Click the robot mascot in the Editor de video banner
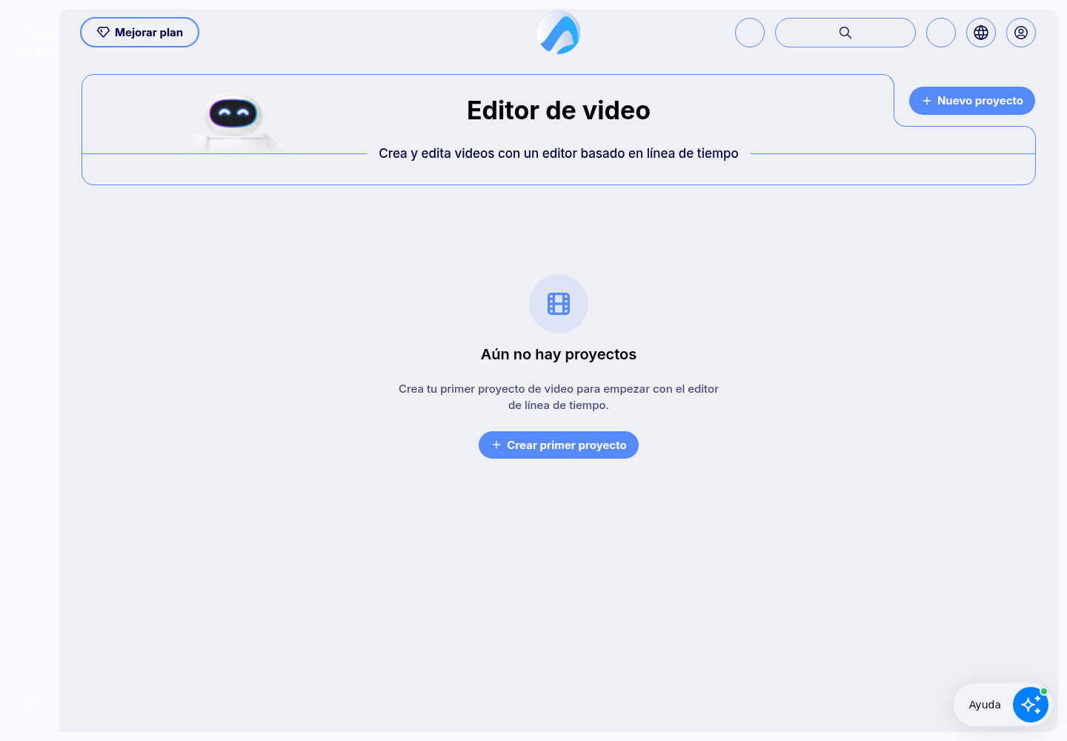 (x=234, y=122)
